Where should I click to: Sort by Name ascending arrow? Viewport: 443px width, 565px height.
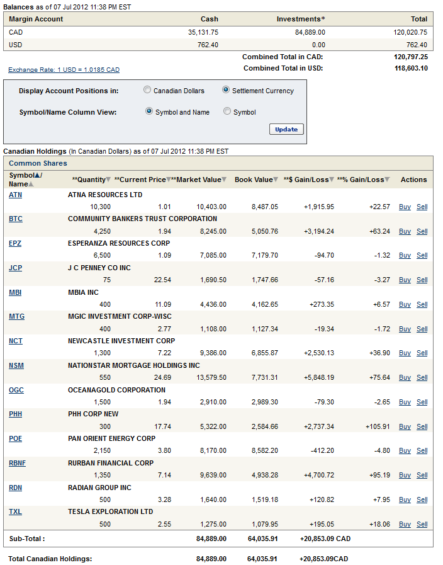coord(31,185)
